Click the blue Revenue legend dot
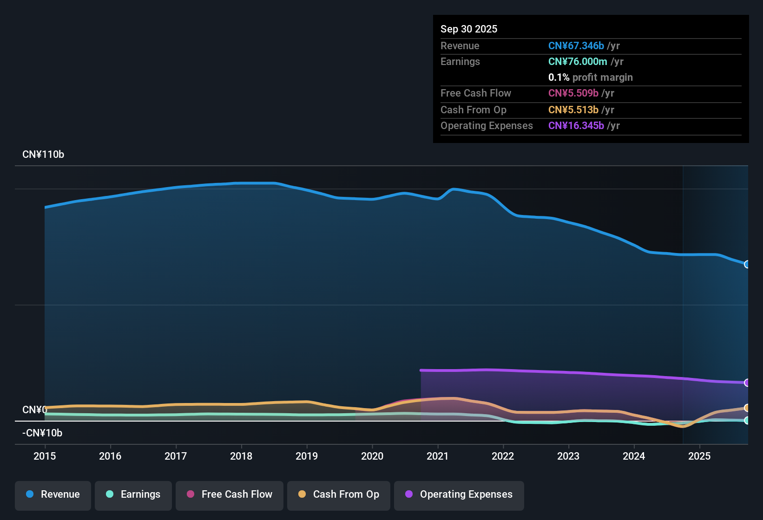 (30, 494)
